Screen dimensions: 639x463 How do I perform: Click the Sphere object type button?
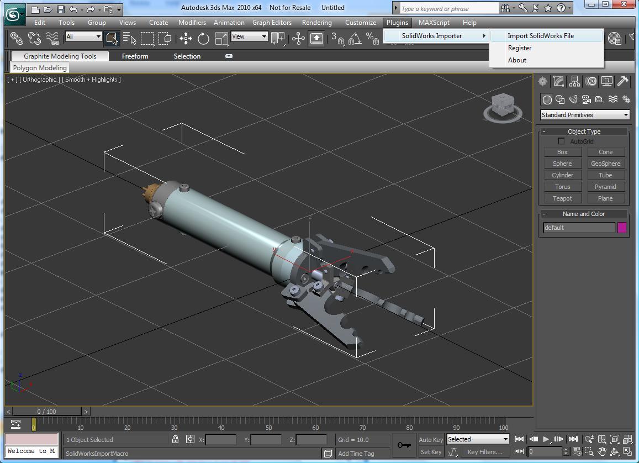pyautogui.click(x=562, y=164)
